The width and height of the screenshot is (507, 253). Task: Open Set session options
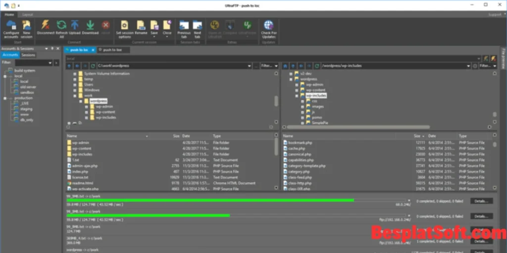click(x=124, y=29)
